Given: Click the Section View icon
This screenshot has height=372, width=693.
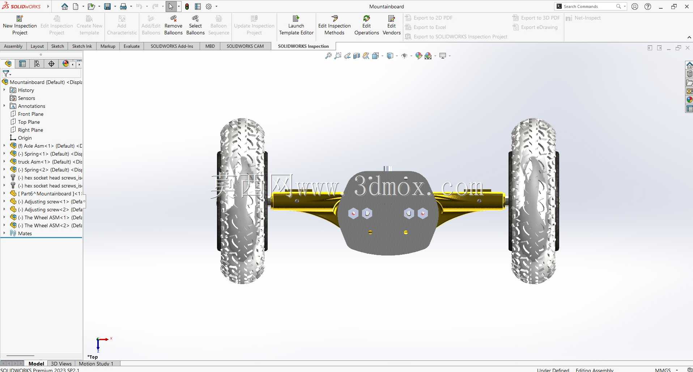Looking at the screenshot, I should (357, 56).
